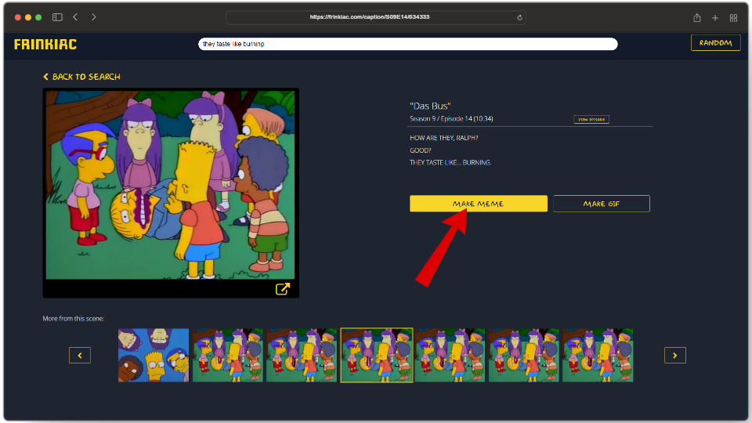Image resolution: width=752 pixels, height=423 pixels.
Task: Click the Frinkiac logo
Action: 45,44
